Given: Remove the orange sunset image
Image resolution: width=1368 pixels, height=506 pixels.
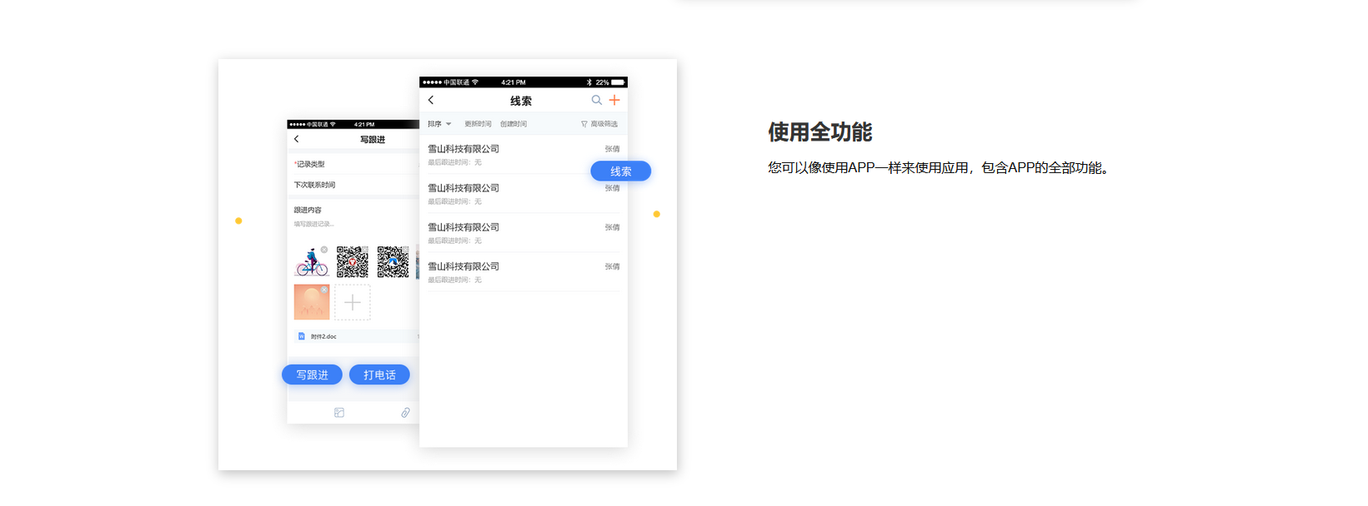Looking at the screenshot, I should click(x=324, y=290).
